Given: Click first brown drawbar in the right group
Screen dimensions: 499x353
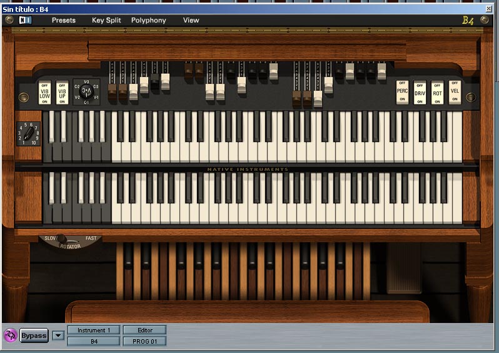Looking at the screenshot, I should click(296, 99).
